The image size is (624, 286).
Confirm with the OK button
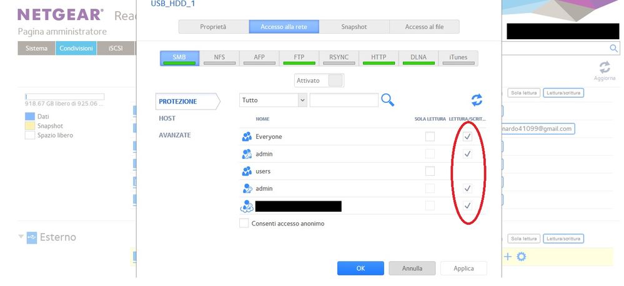(x=360, y=268)
